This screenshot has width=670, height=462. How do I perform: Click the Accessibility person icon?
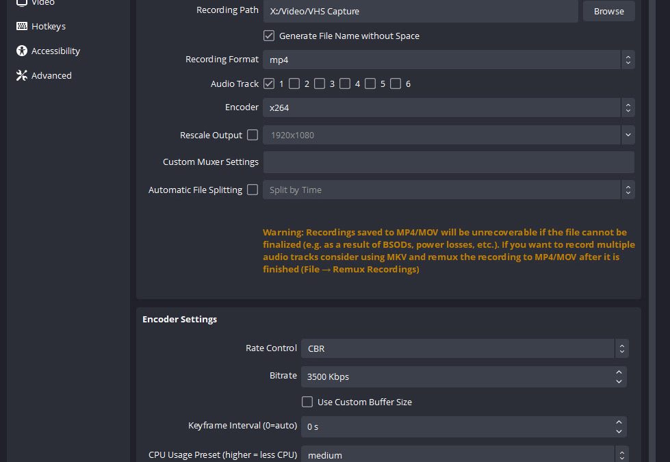(21, 51)
